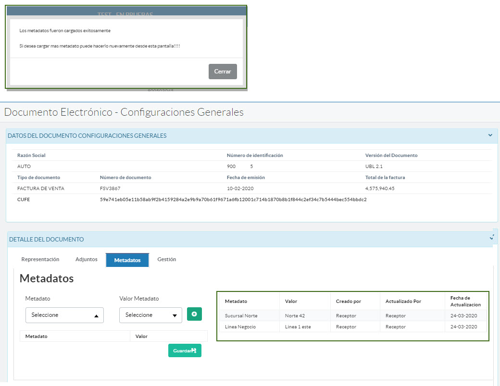This screenshot has width=500, height=386.
Task: Save metadata with the Guardar button
Action: point(185,350)
